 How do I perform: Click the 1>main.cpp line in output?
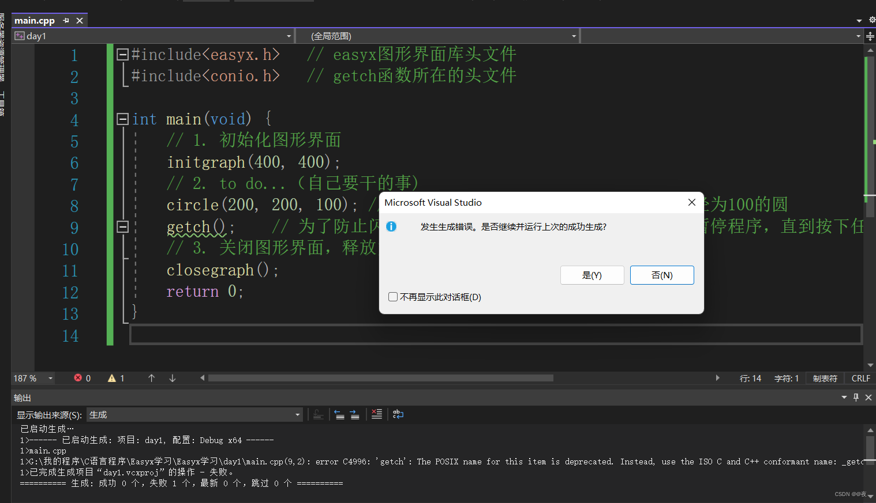pos(43,451)
